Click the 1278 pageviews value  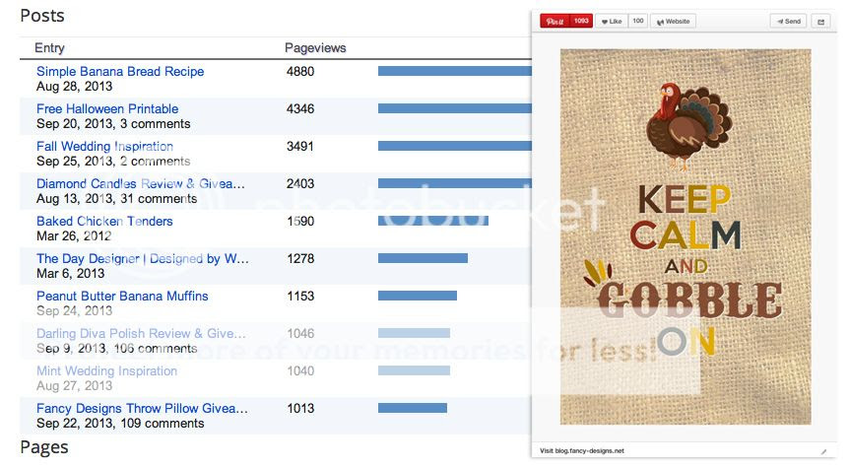(x=300, y=258)
